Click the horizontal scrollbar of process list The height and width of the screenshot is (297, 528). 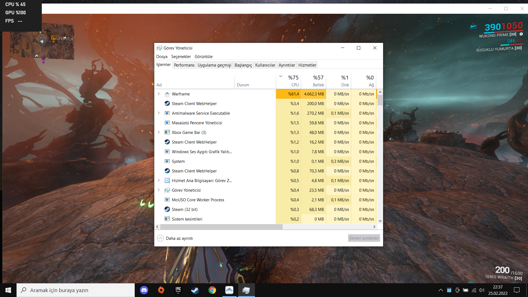pos(221,227)
